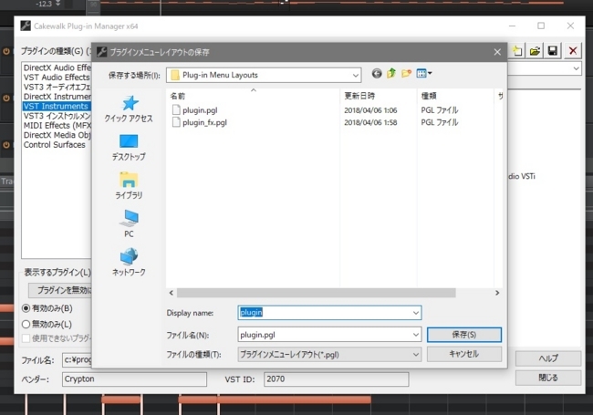Click the horizontal scrollbar thumb in file list
Image resolution: width=593 pixels, height=415 pixels.
click(317, 293)
